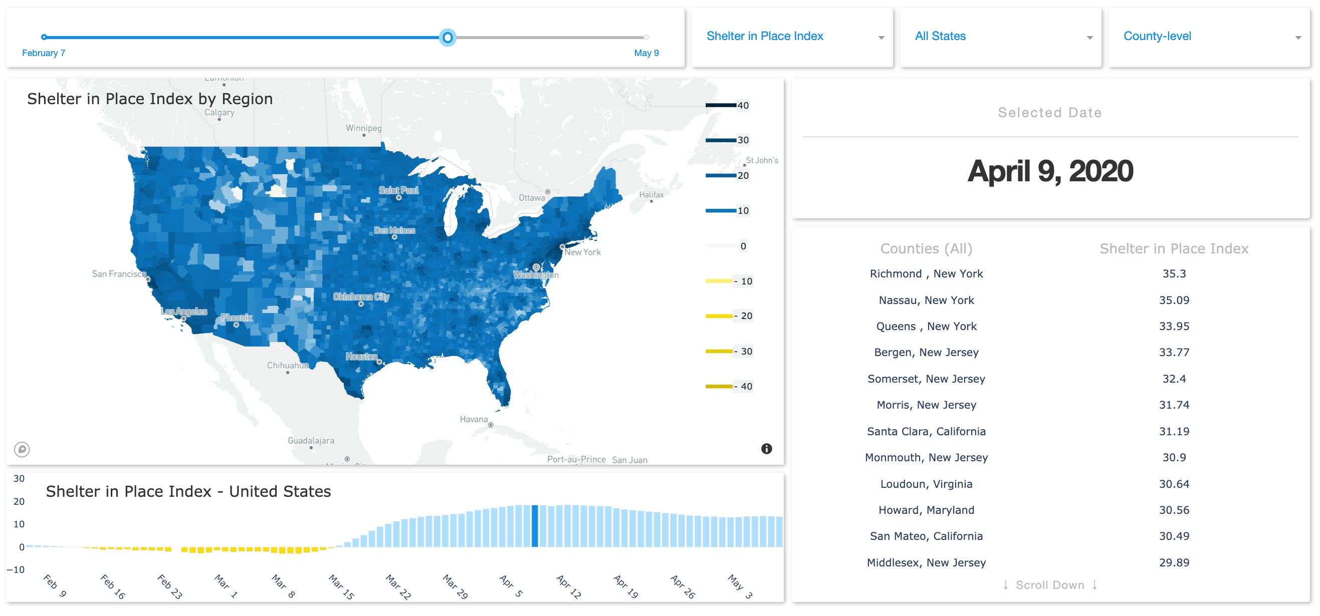
Task: Open the Shelter in Place Index dropdown
Action: pyautogui.click(x=792, y=37)
